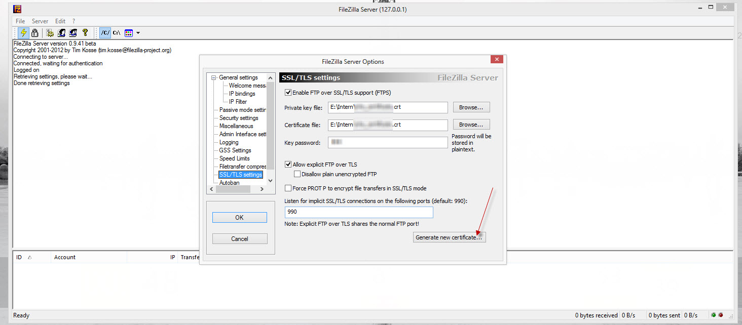Close the FileZilla Server Options dialog
Viewport: 742px width, 325px height.
click(x=497, y=59)
